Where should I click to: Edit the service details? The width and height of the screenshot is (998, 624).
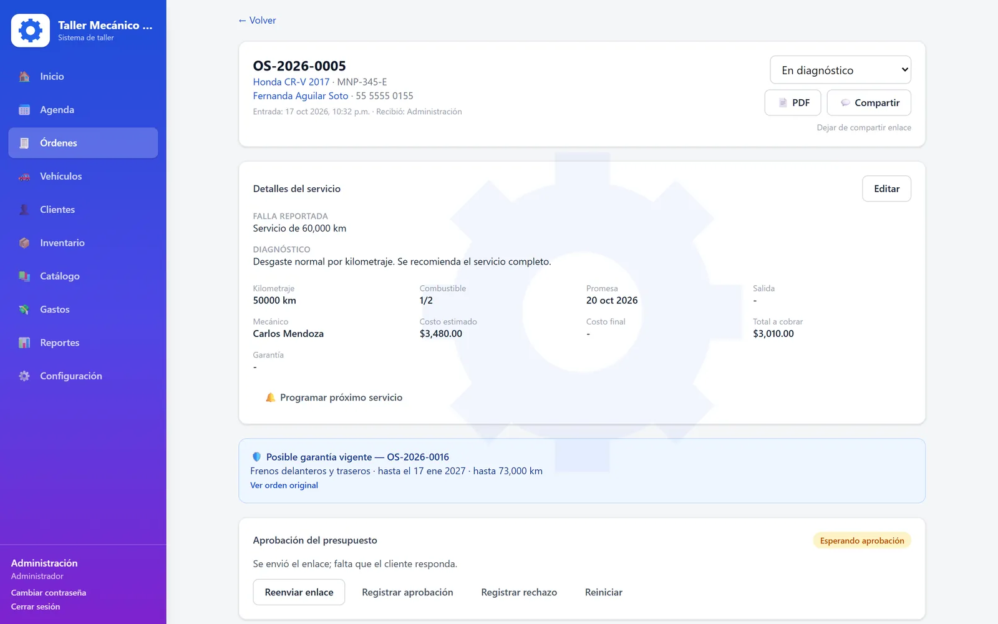pyautogui.click(x=886, y=188)
